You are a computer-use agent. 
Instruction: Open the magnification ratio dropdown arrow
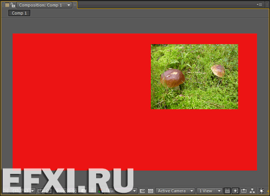[x=32, y=191]
